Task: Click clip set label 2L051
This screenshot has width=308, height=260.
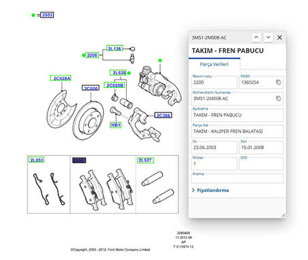Action: click(36, 160)
